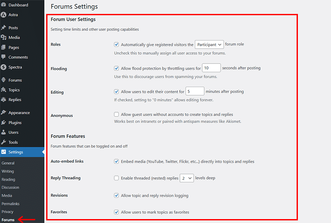Open Tools via the wrench icon
The image size is (331, 223).
pos(3,142)
